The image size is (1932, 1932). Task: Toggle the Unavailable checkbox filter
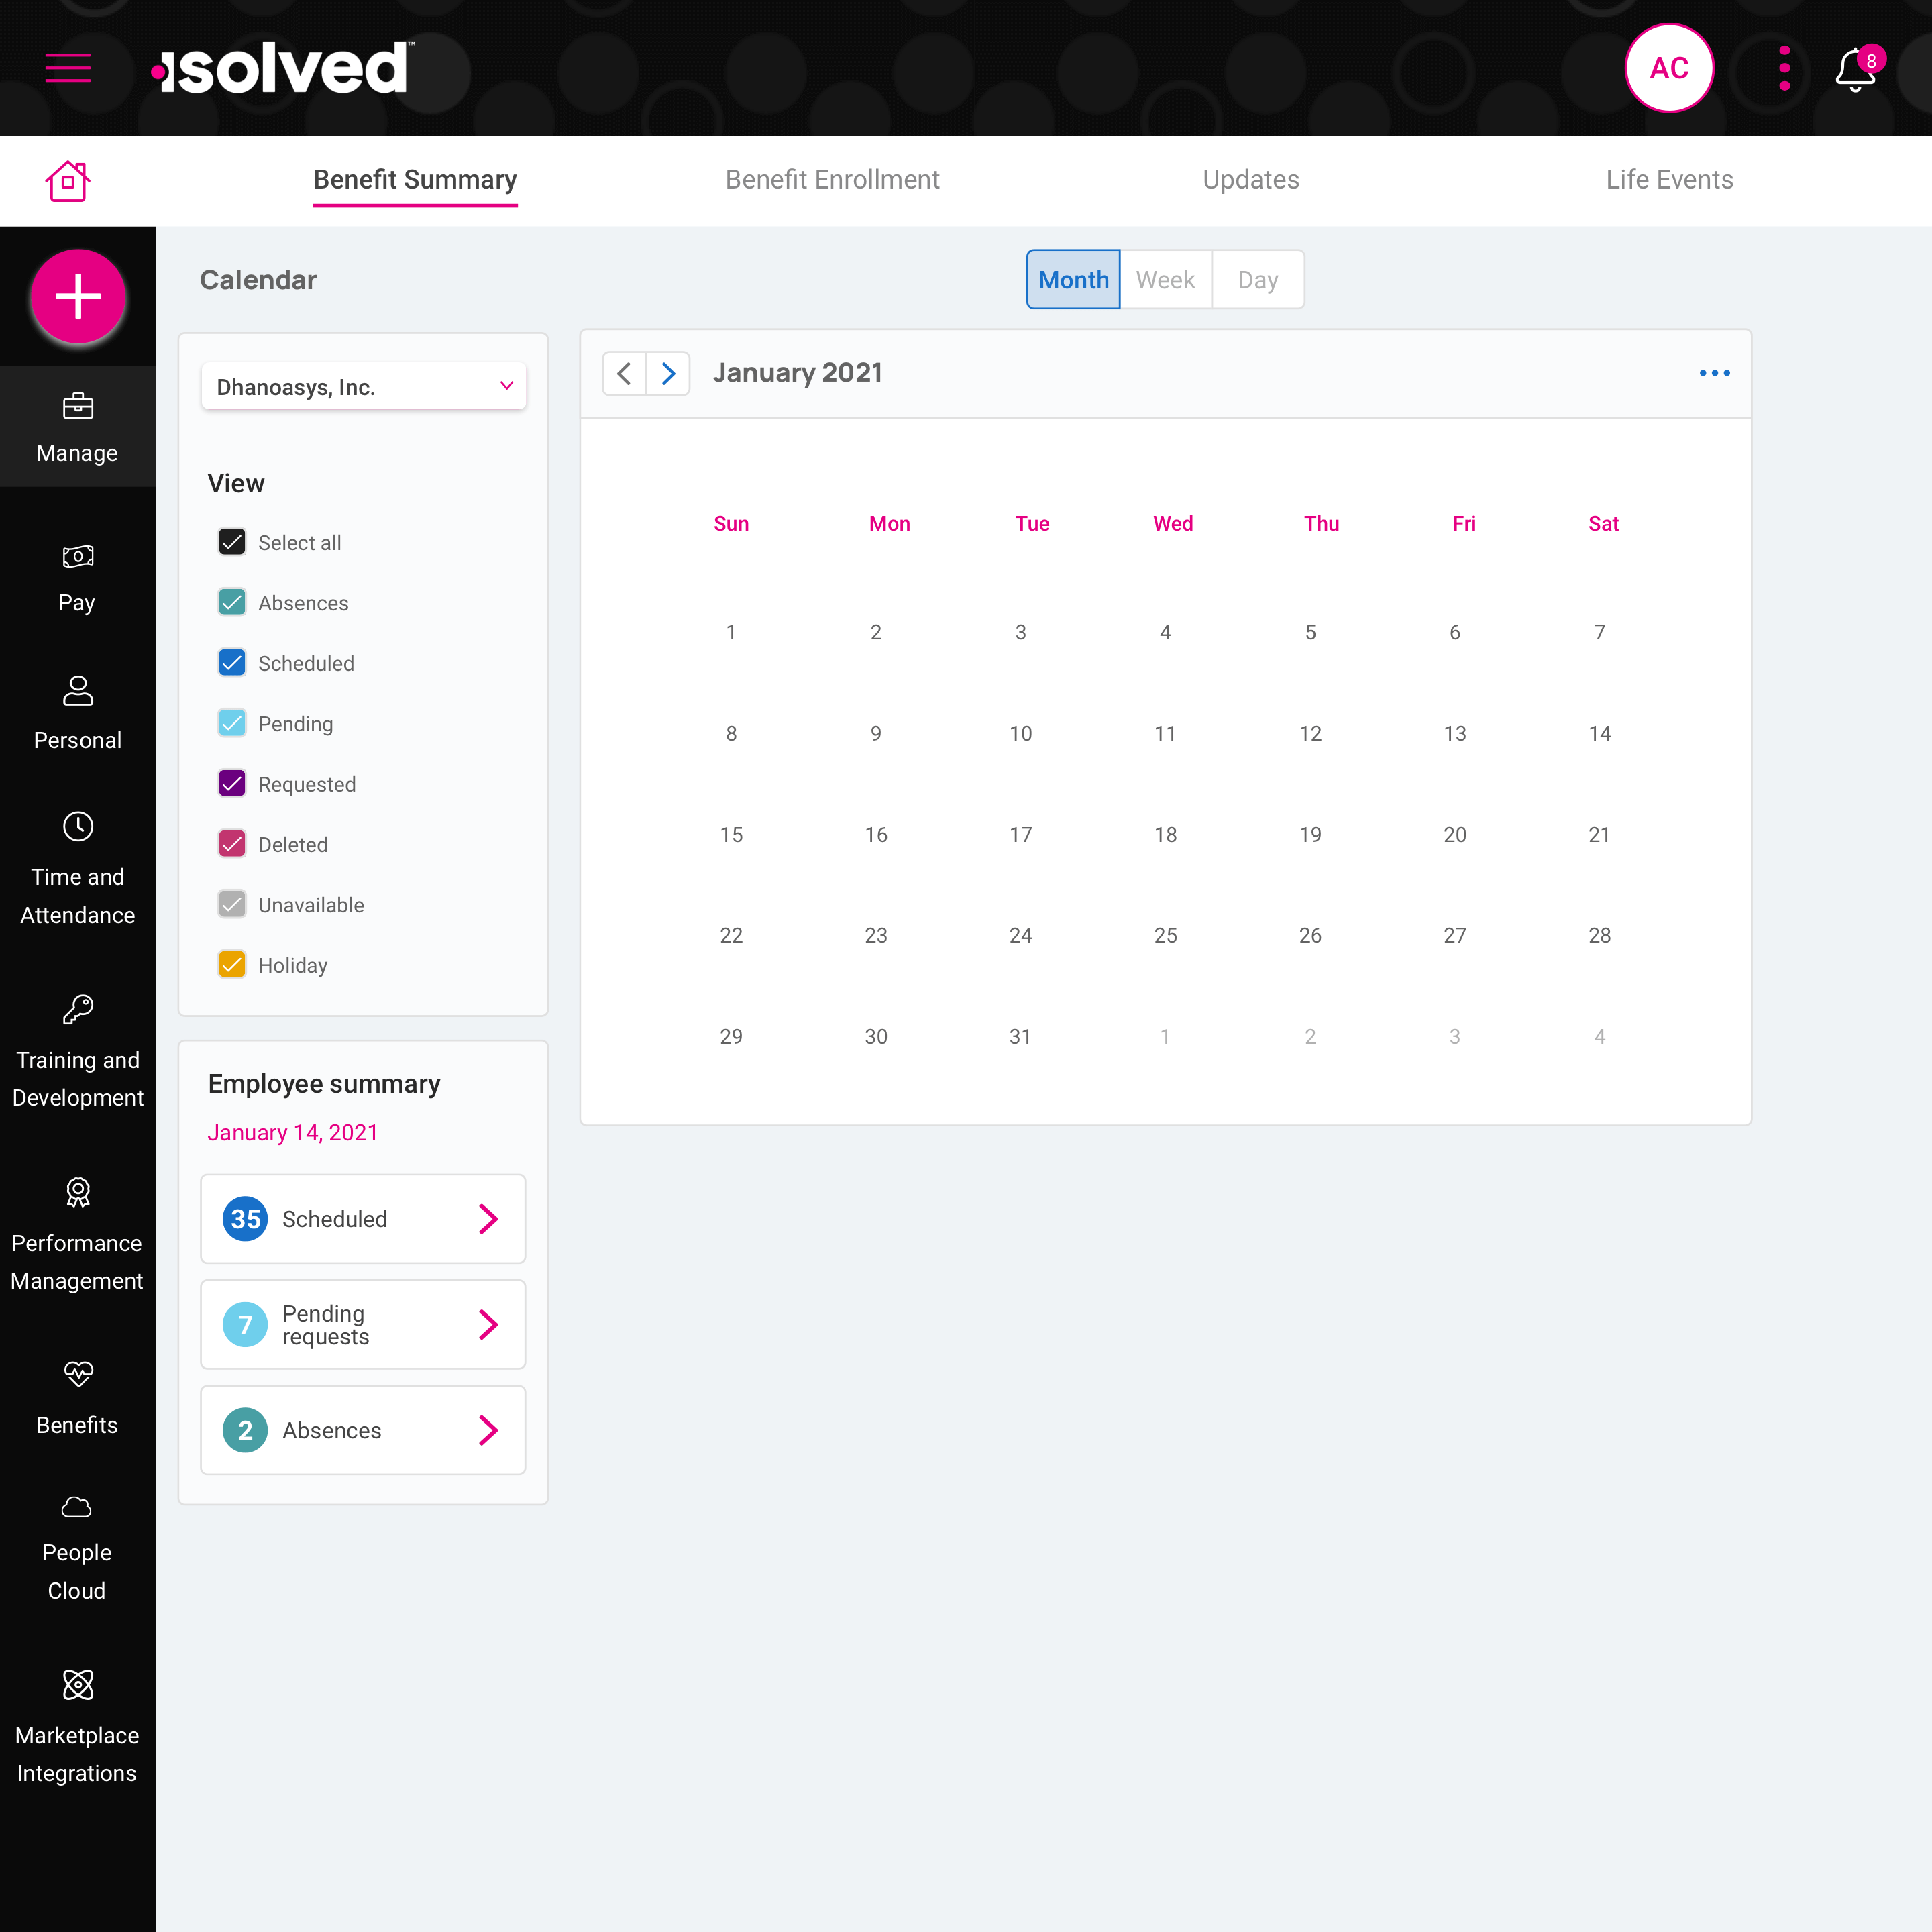tap(231, 904)
